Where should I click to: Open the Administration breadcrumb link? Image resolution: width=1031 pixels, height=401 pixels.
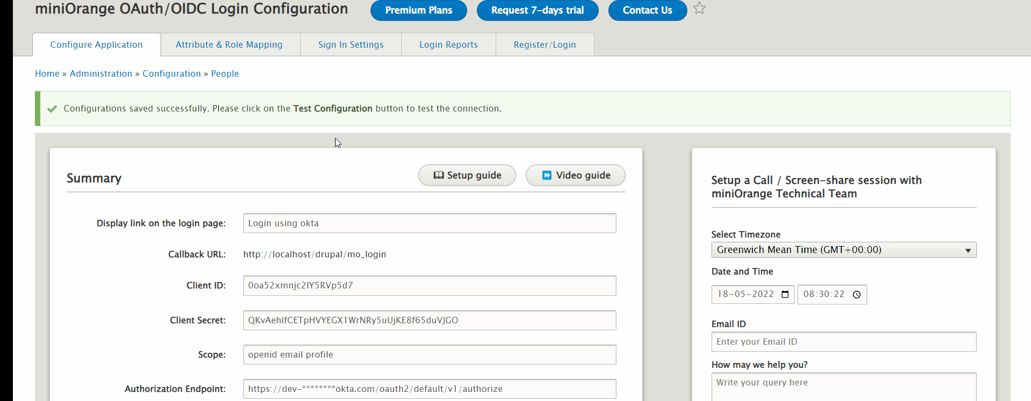pos(101,73)
